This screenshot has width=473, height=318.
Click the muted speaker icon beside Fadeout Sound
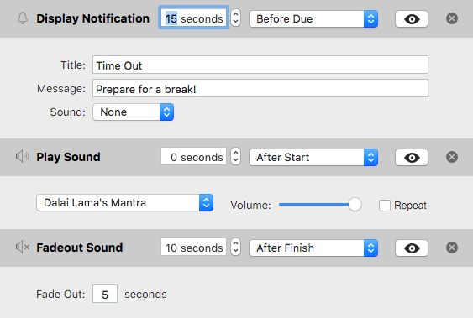[23, 248]
